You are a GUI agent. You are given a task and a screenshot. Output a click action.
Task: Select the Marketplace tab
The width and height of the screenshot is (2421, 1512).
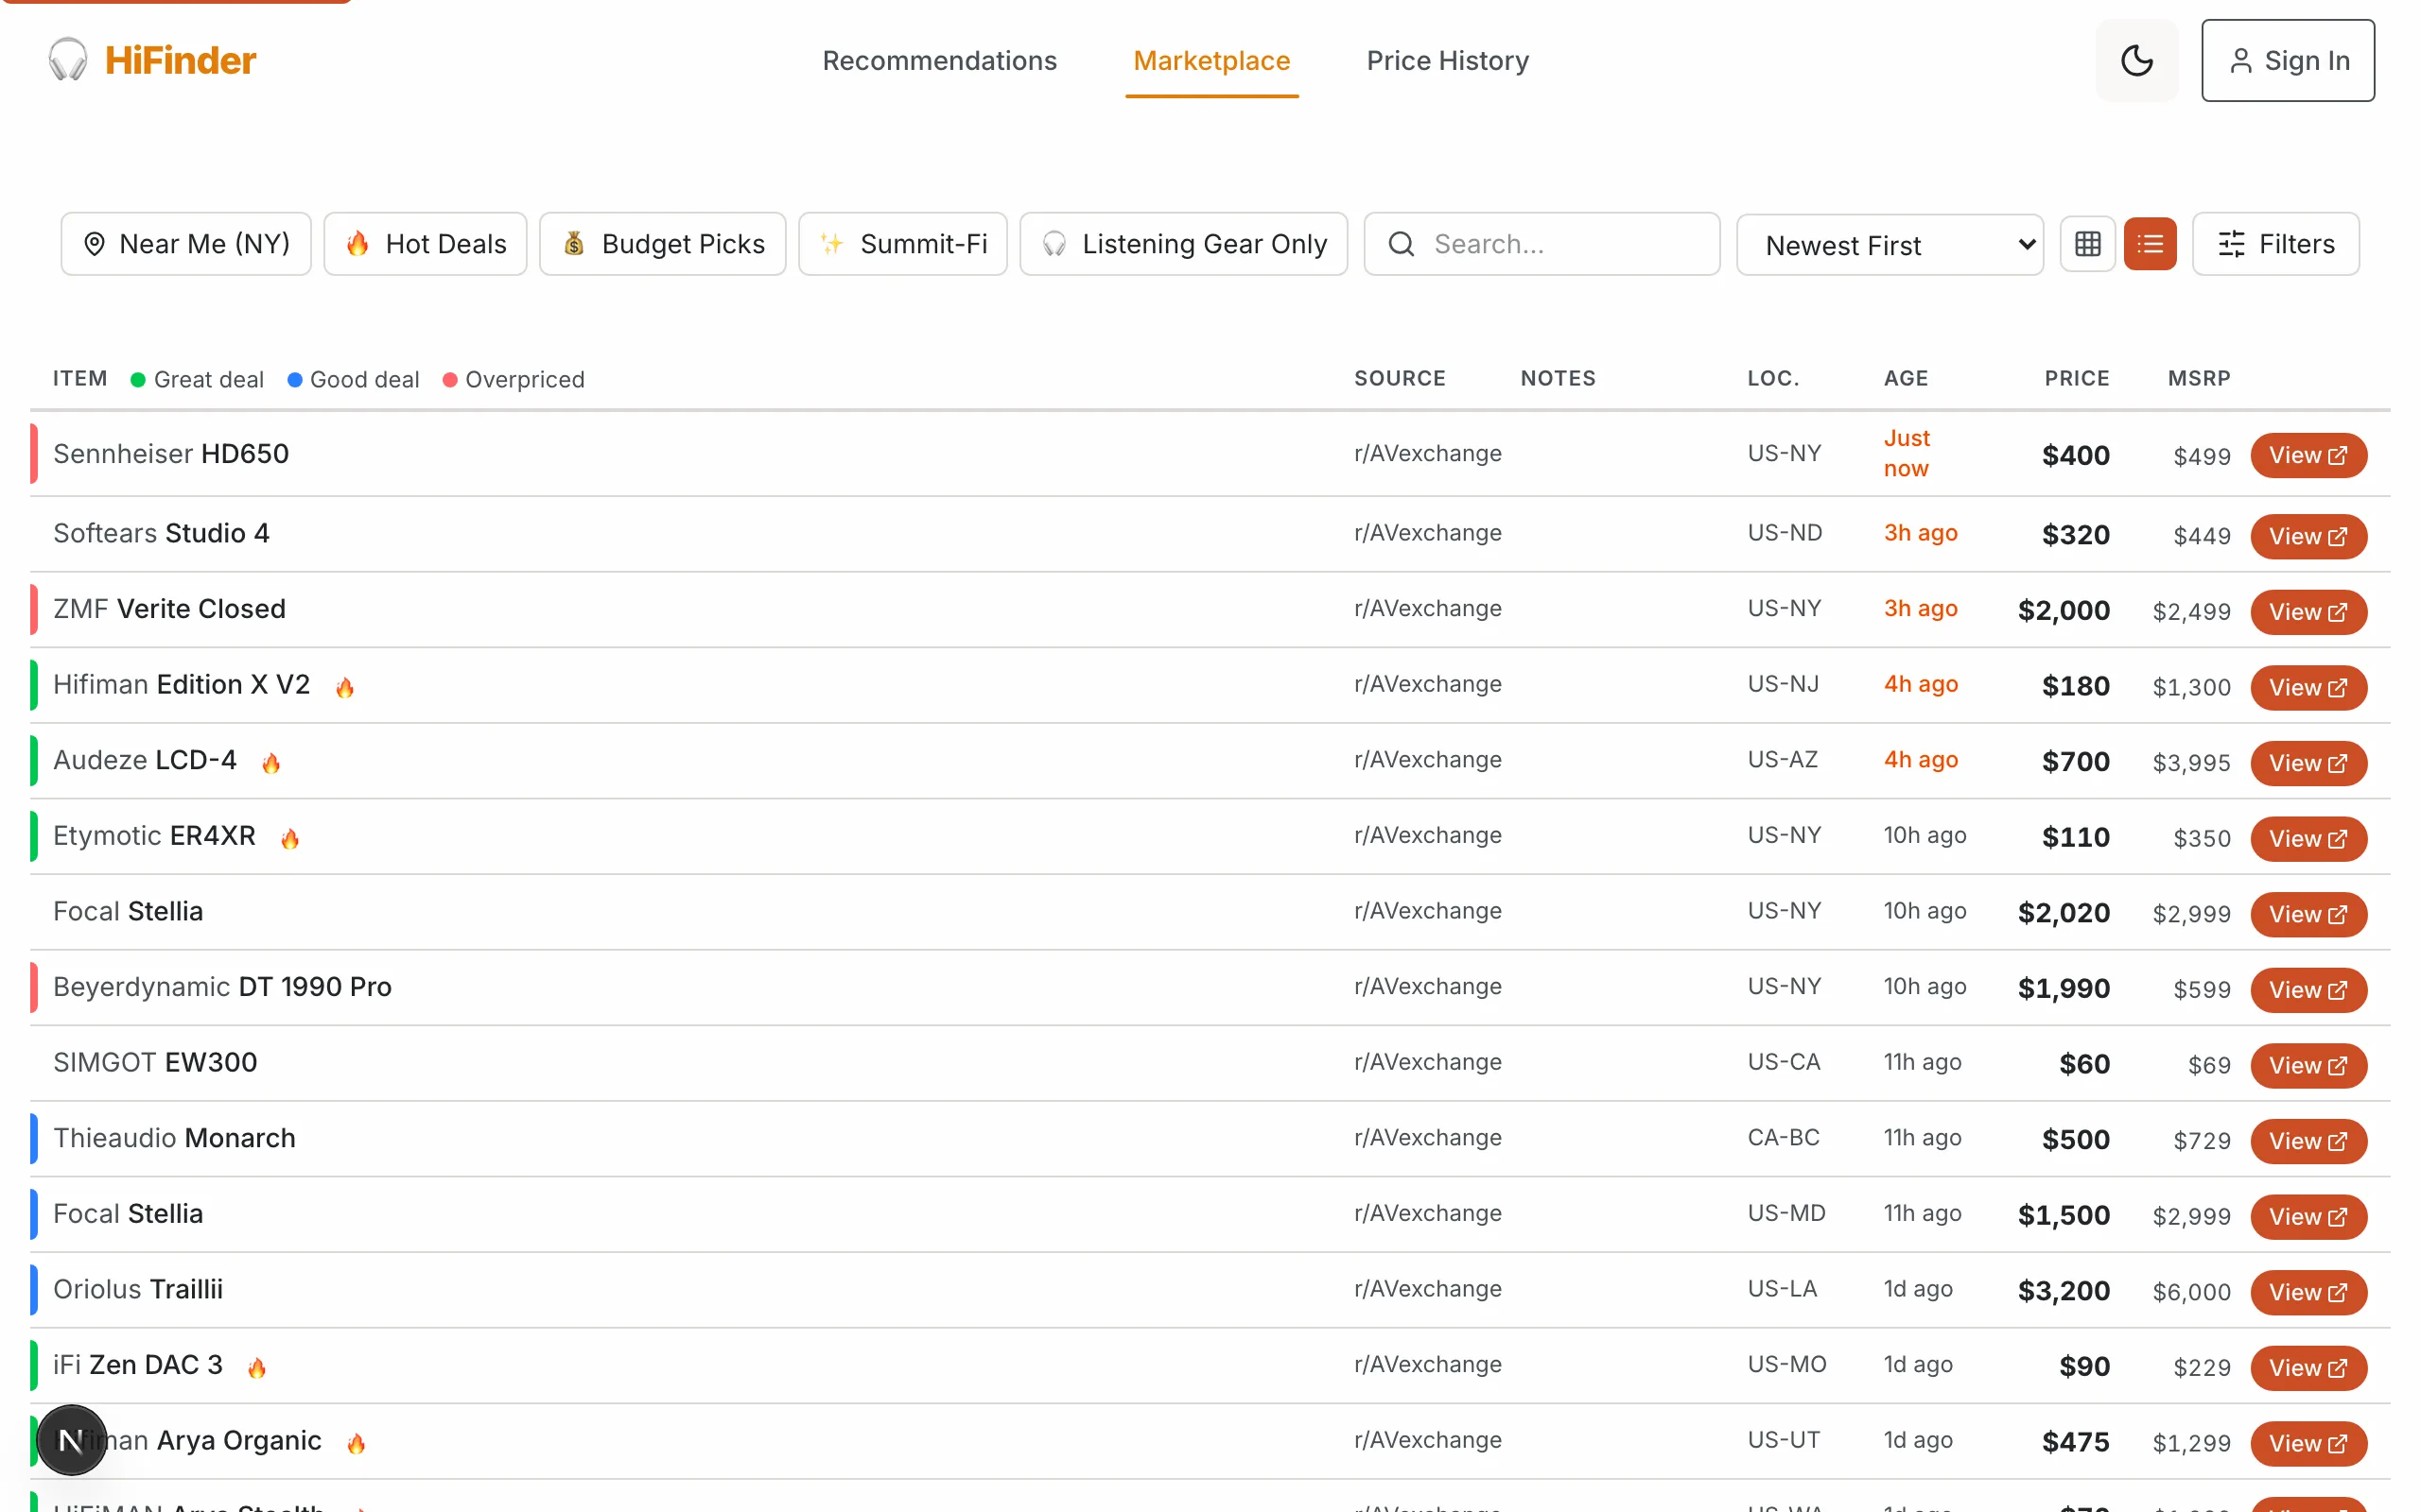tap(1211, 61)
